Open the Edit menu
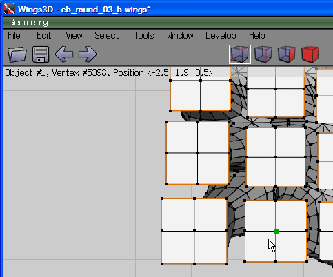 pyautogui.click(x=44, y=36)
